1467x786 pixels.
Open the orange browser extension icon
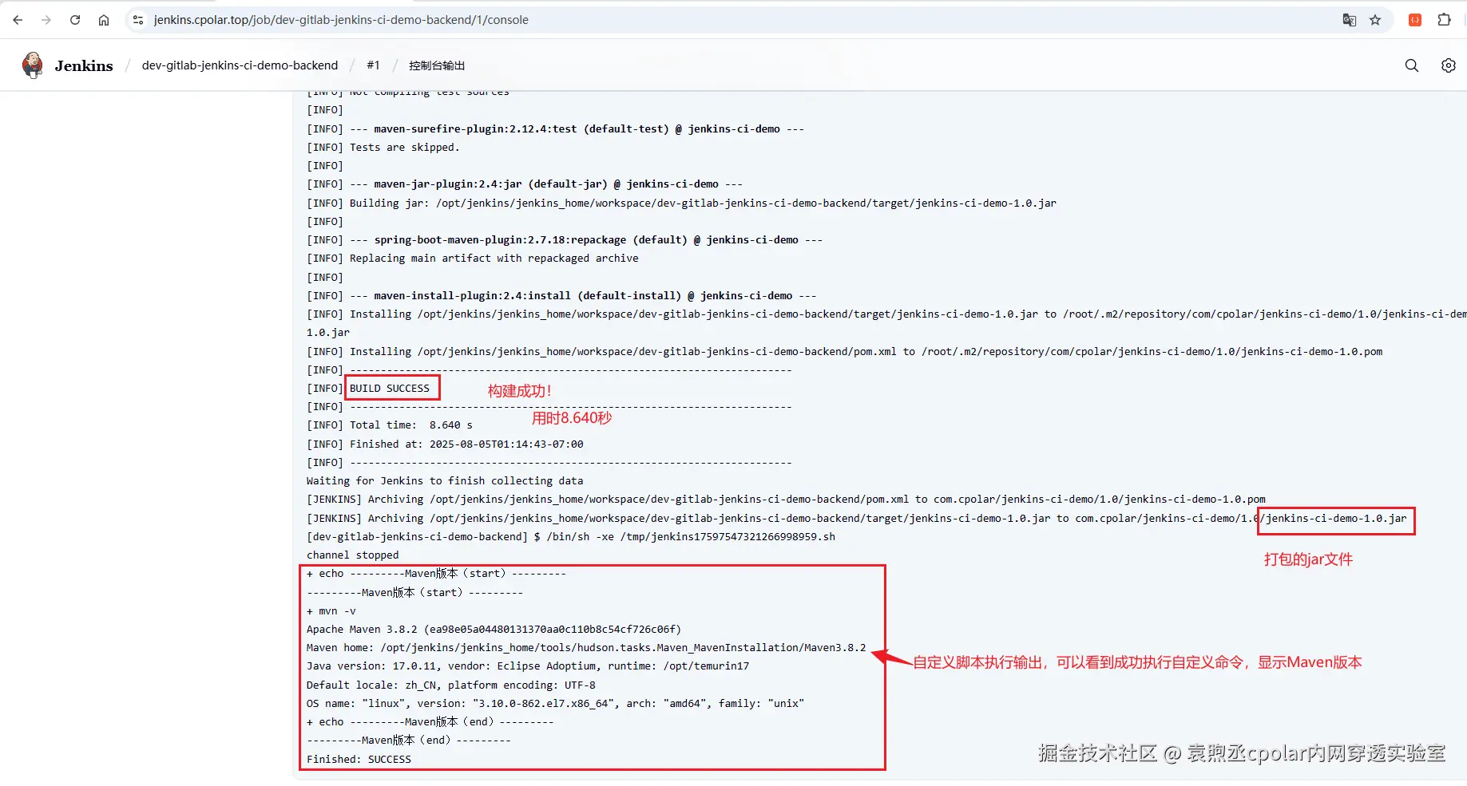[1415, 20]
